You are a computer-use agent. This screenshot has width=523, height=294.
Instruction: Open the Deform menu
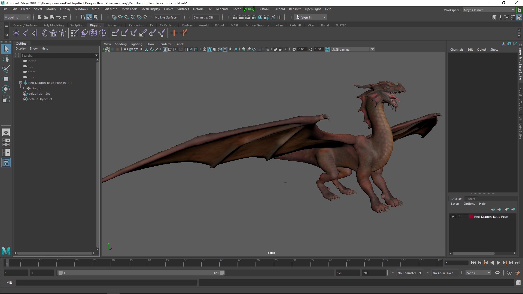click(198, 9)
